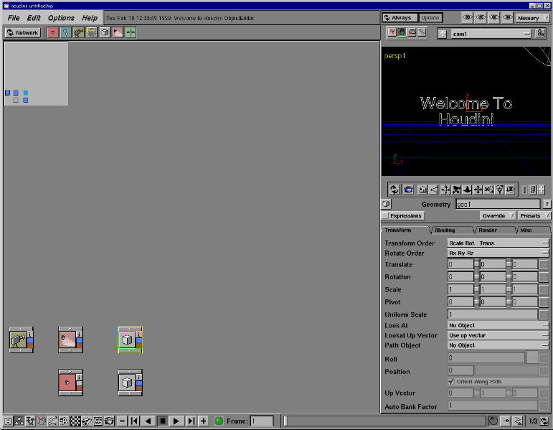
Task: Click the red null node tile
Action: 70,383
